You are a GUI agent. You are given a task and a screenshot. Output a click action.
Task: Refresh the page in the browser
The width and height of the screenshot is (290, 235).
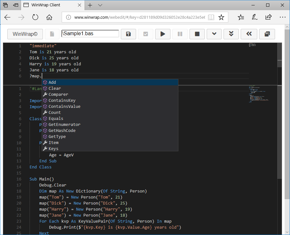point(35,17)
